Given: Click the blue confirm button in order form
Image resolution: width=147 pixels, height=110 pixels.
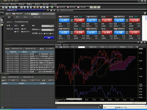Looking at the screenshot, I should click(49, 38).
